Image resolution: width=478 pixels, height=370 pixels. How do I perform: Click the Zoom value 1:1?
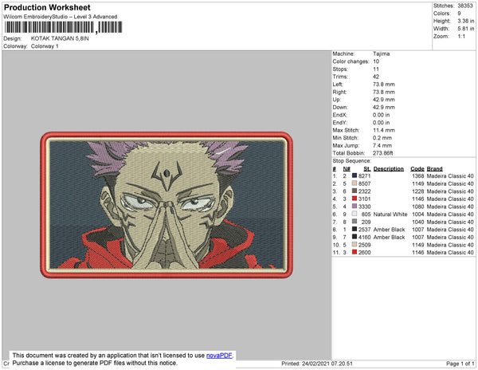click(461, 37)
